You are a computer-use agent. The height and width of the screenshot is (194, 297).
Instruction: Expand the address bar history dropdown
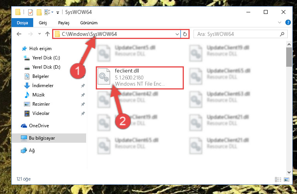pos(177,34)
